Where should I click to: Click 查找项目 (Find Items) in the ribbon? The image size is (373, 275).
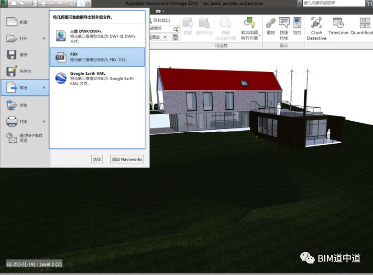pos(160,21)
